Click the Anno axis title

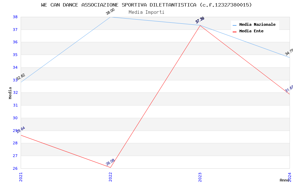284,180
